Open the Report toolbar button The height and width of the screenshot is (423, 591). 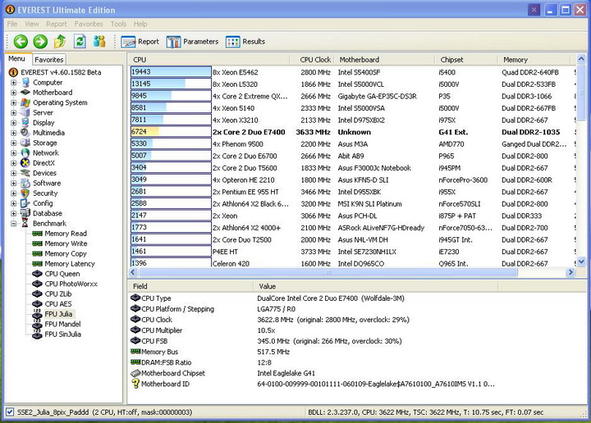click(x=140, y=42)
